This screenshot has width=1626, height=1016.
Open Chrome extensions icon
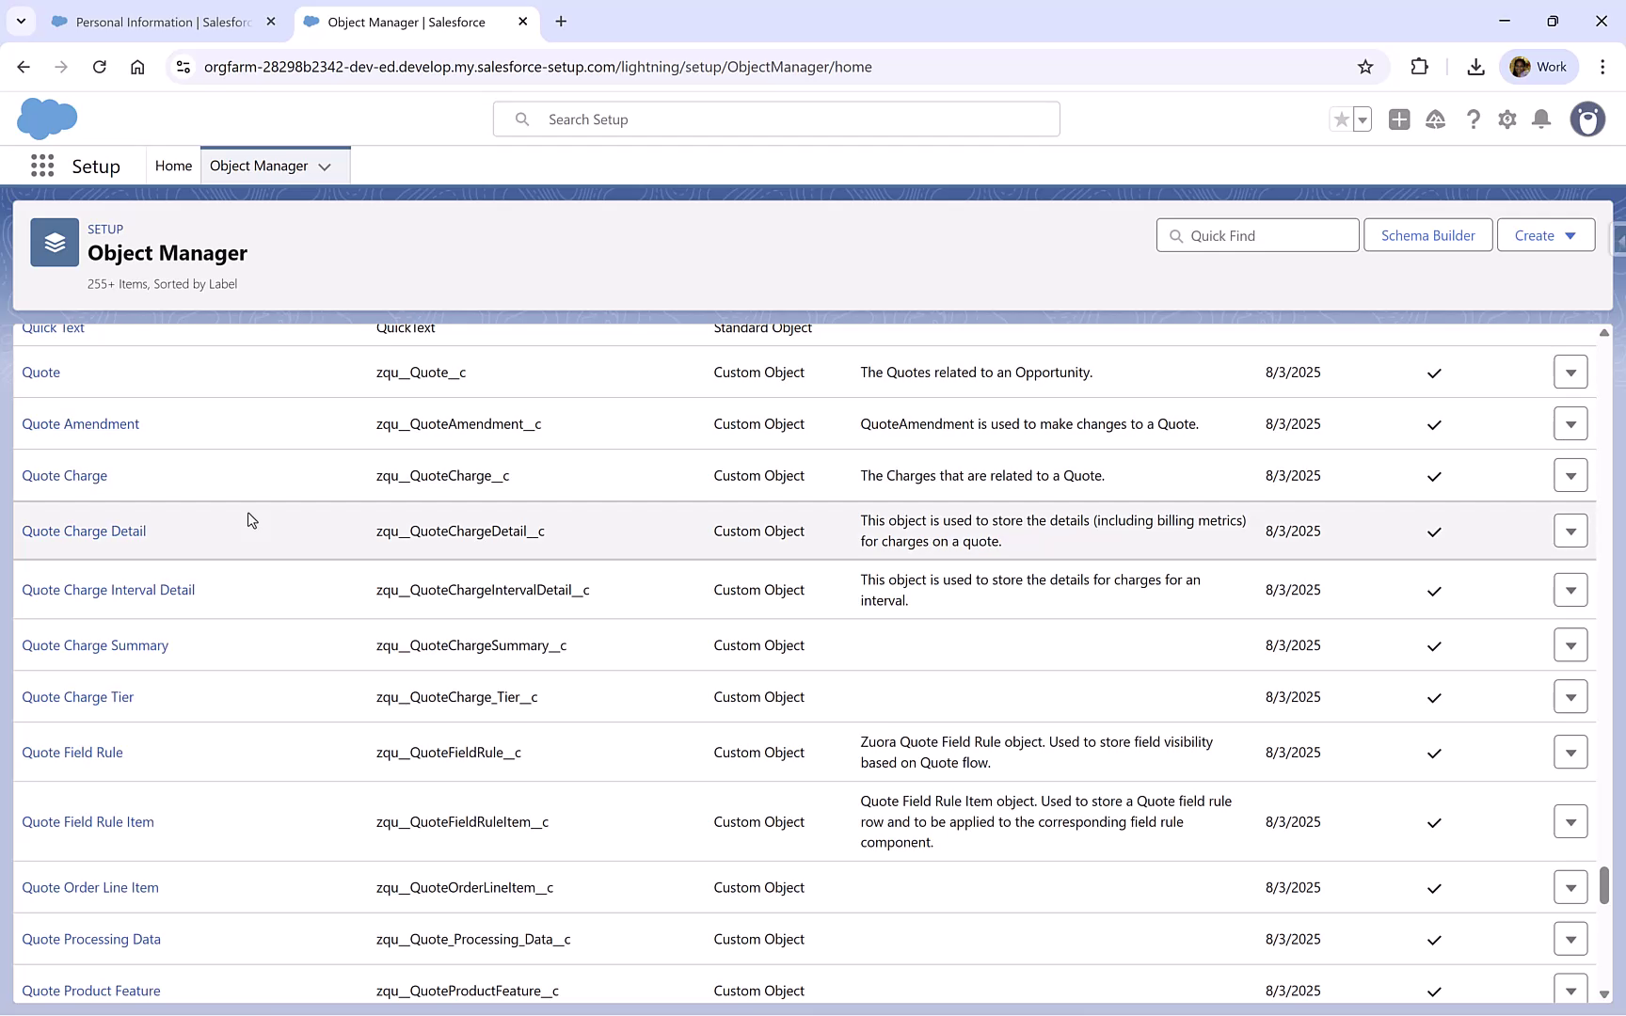click(1419, 67)
